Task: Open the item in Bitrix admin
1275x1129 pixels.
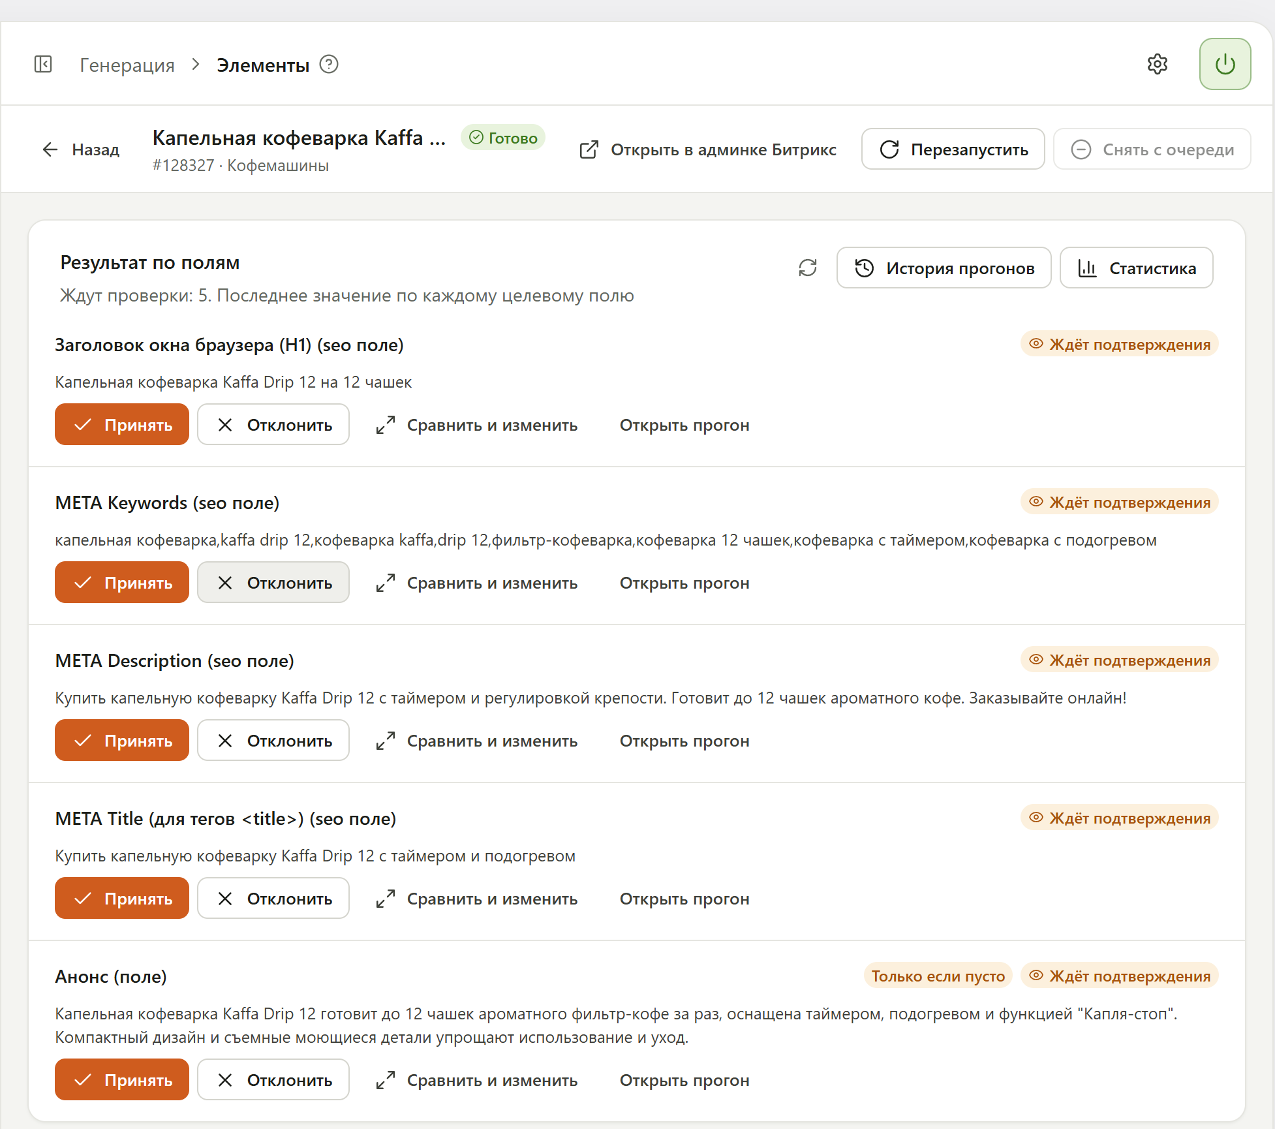Action: pyautogui.click(x=708, y=149)
